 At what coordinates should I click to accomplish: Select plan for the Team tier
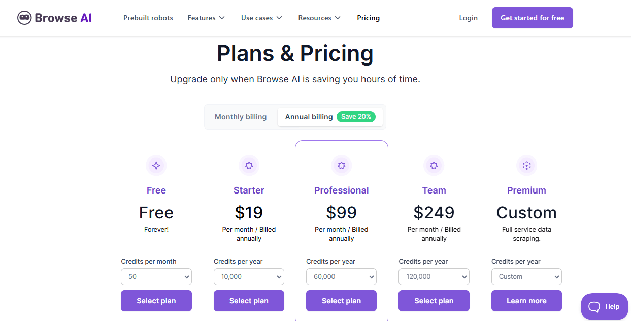coord(434,301)
